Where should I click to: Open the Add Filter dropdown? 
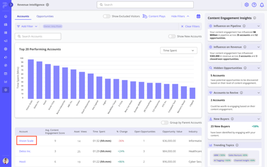[x=27, y=26]
